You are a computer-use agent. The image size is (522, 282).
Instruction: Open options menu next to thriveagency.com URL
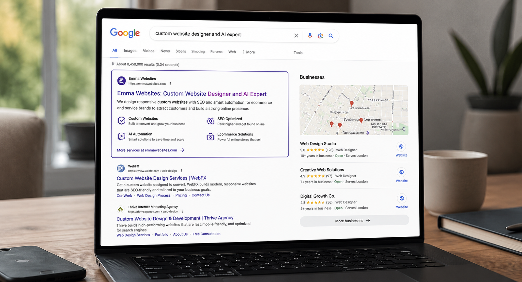coord(183,211)
